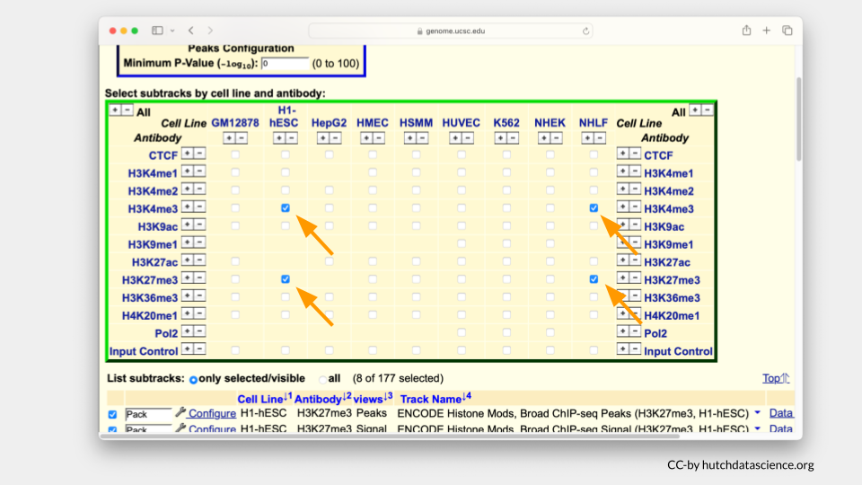Open the GM12878 cell line link
The width and height of the screenshot is (862, 485).
click(x=235, y=123)
